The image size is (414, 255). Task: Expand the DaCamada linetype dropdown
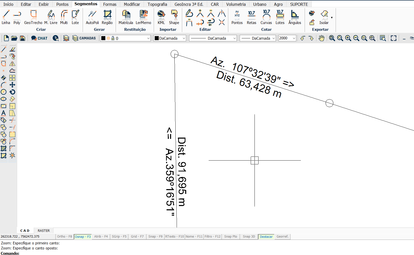pyautogui.click(x=234, y=38)
